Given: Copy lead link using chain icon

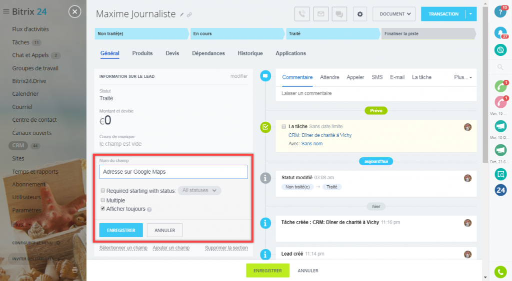Looking at the screenshot, I should [189, 14].
